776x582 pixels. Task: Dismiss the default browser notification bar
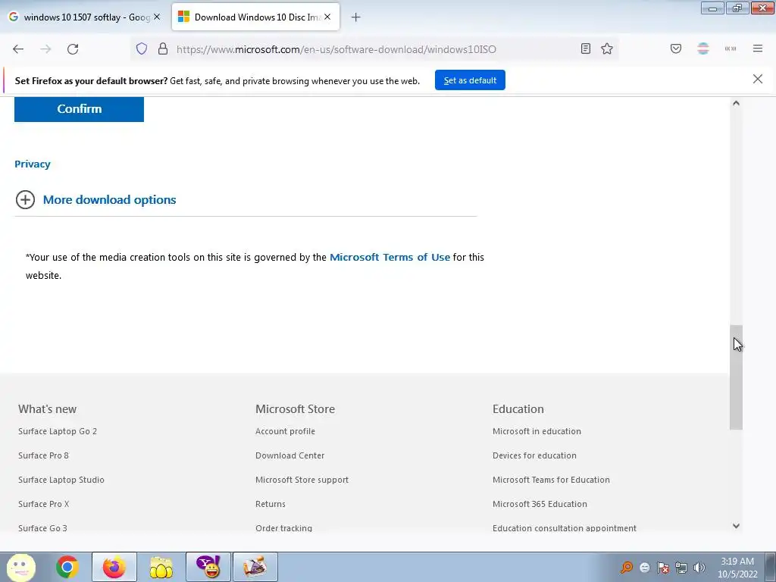[758, 79]
